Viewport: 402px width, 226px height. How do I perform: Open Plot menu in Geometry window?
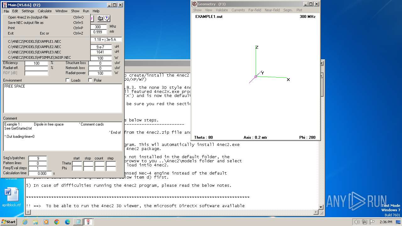[x=299, y=10]
